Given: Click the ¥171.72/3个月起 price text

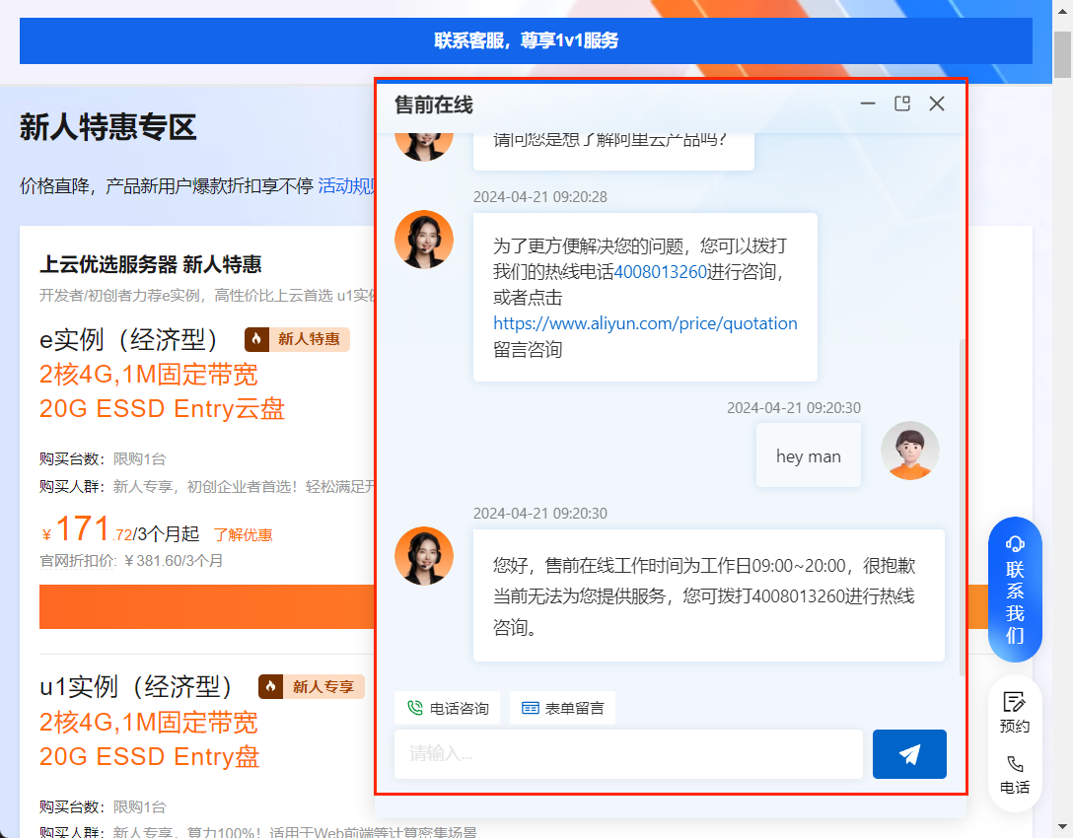Looking at the screenshot, I should click(x=119, y=530).
